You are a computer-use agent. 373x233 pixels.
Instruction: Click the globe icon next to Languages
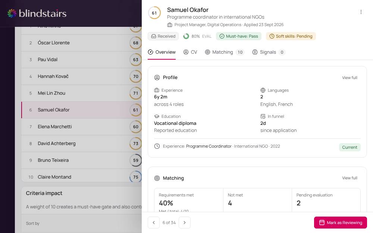click(263, 90)
